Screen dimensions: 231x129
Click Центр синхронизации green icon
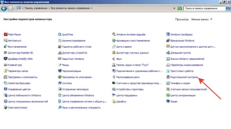(x=168, y=95)
